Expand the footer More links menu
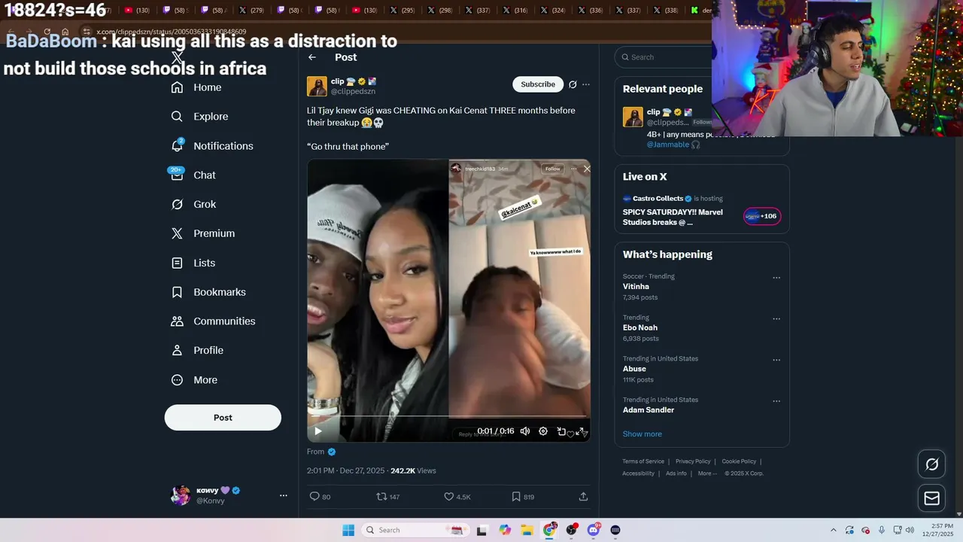Viewport: 963px width, 542px height. click(707, 473)
